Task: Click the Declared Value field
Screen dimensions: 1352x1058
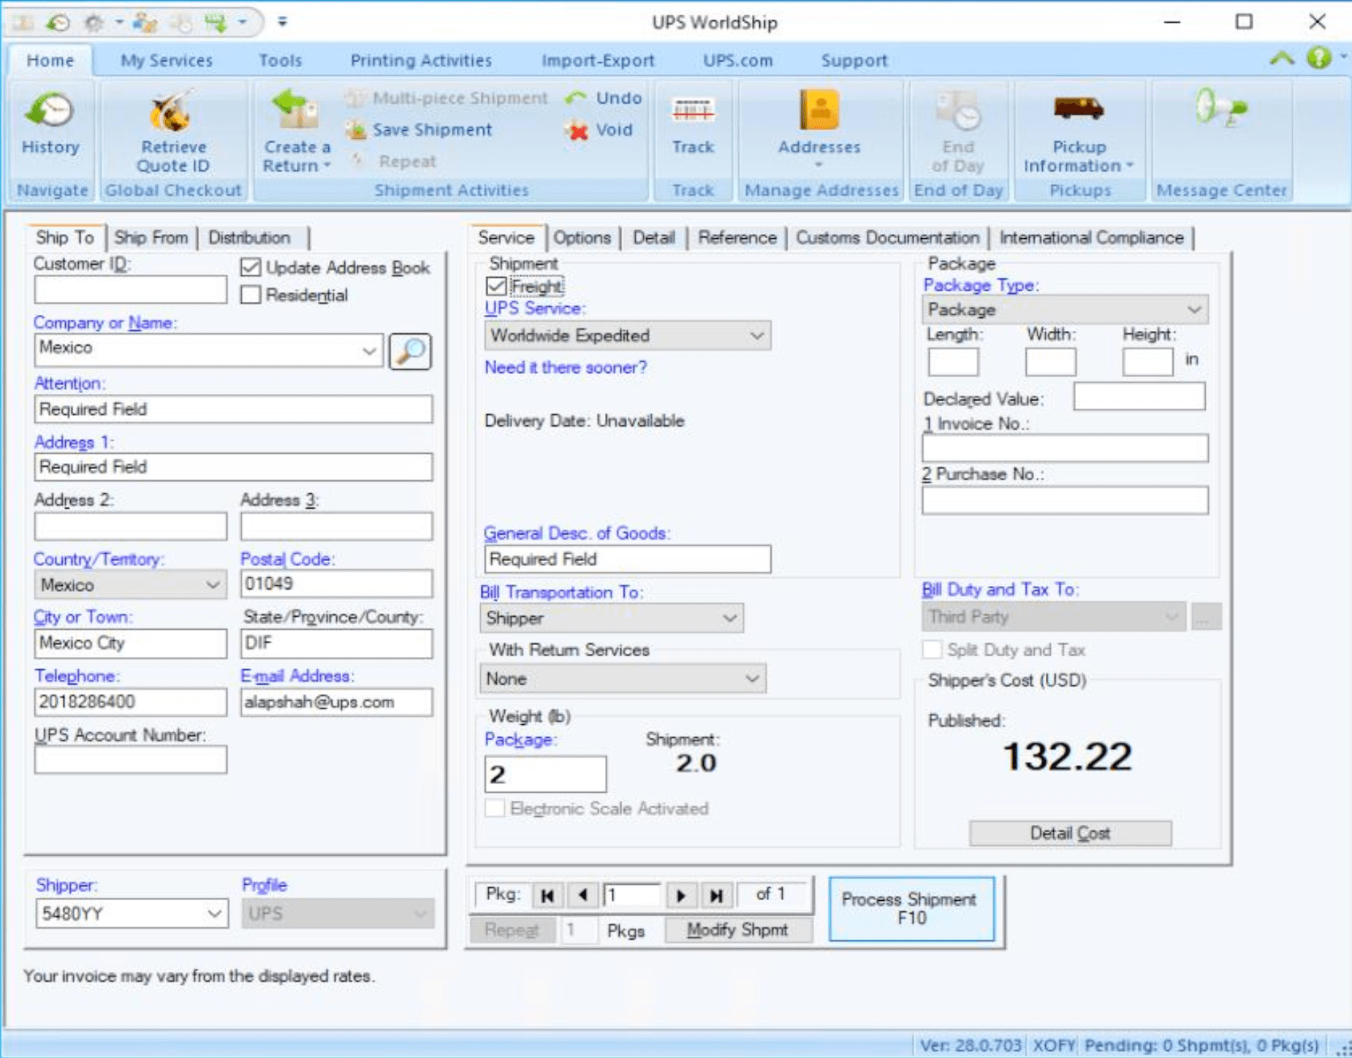Action: pos(1139,398)
